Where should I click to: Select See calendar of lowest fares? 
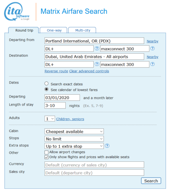(47, 89)
